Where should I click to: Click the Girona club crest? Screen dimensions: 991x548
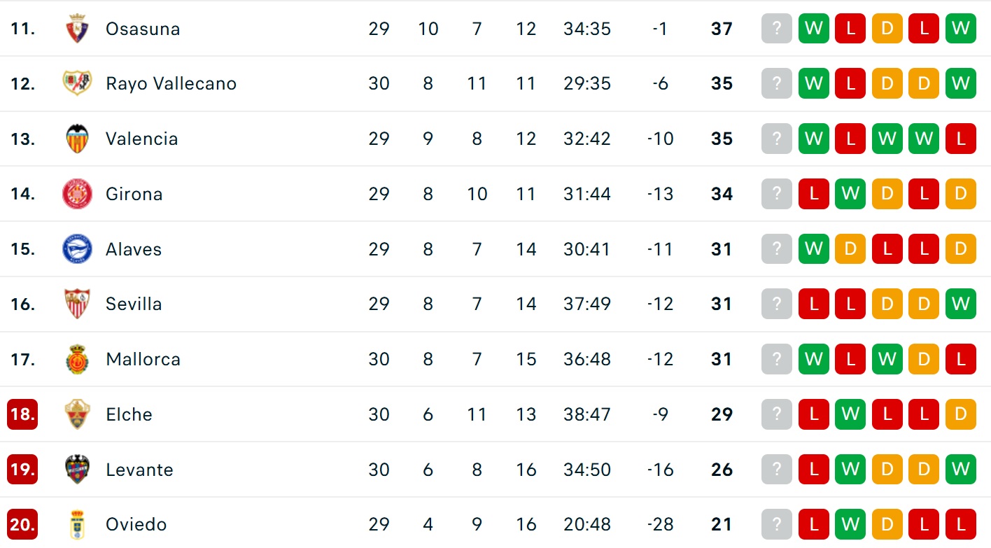click(x=77, y=194)
